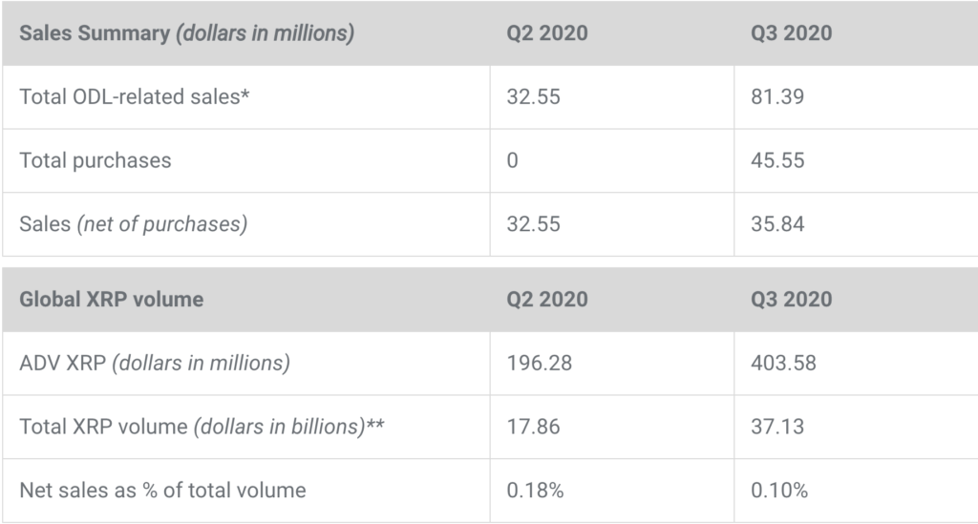
Task: Click the Sales Summary table header
Action: (186, 33)
